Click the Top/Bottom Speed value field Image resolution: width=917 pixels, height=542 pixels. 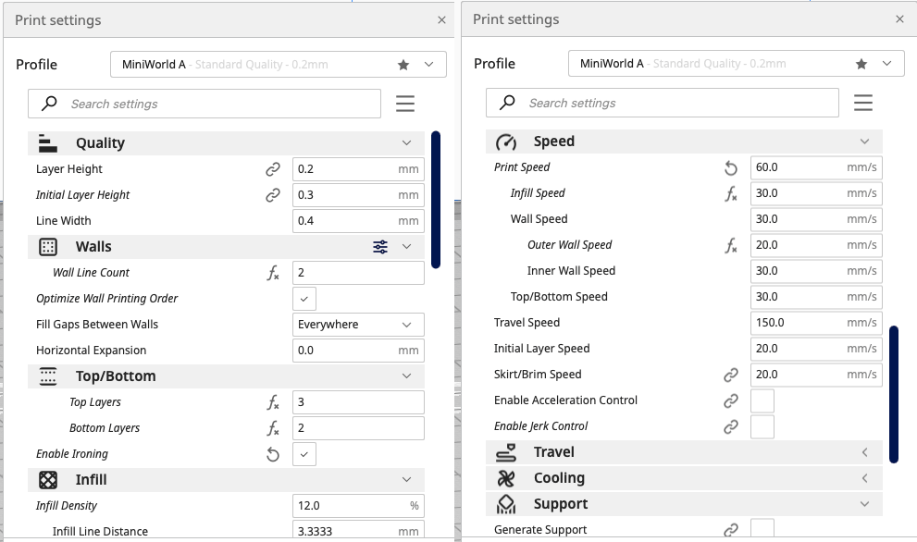816,297
